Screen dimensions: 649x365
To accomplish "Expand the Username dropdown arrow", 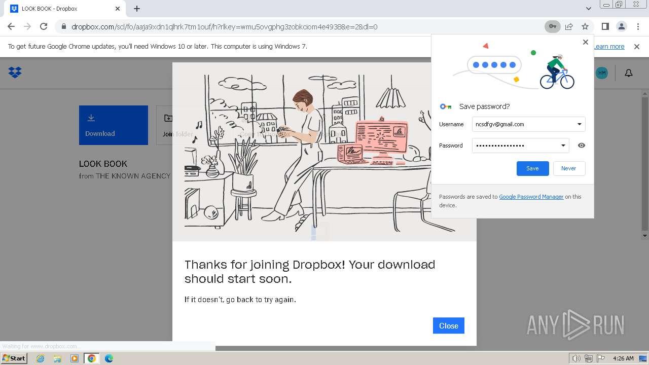I will point(579,124).
